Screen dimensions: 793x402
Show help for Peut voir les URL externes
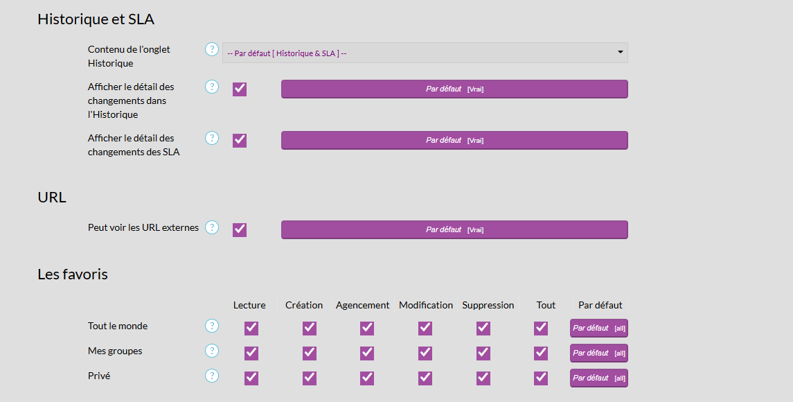coord(212,227)
